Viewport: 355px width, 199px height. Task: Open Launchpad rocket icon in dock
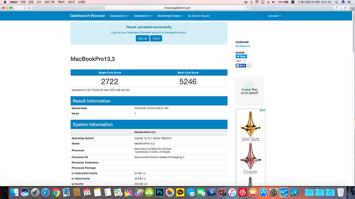[x=35, y=193]
